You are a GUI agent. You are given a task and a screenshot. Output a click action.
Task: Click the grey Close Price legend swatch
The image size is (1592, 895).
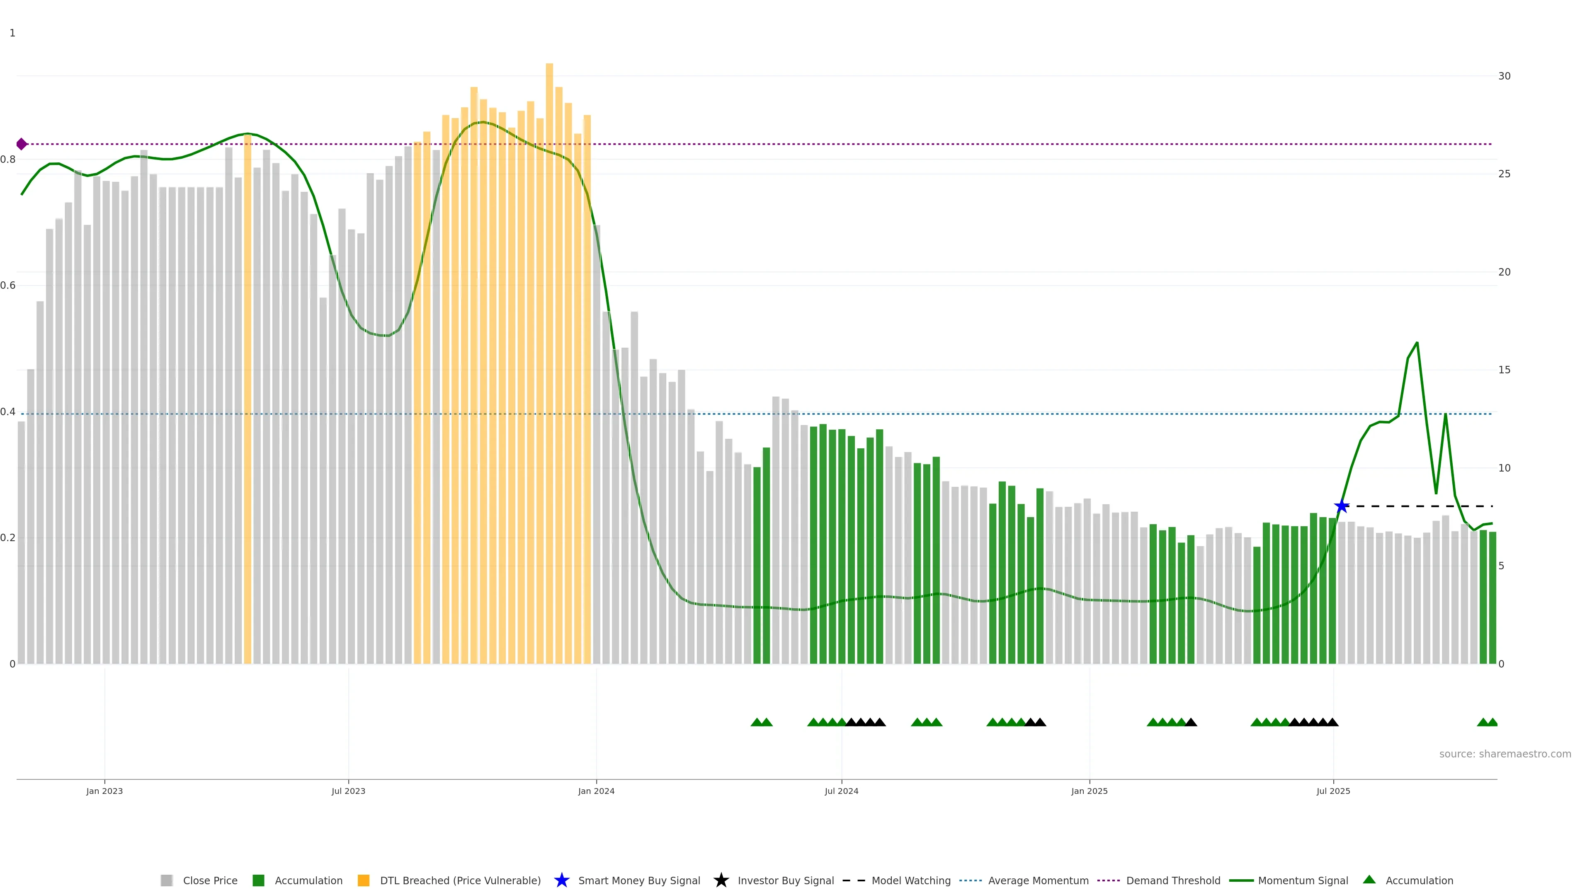(166, 880)
